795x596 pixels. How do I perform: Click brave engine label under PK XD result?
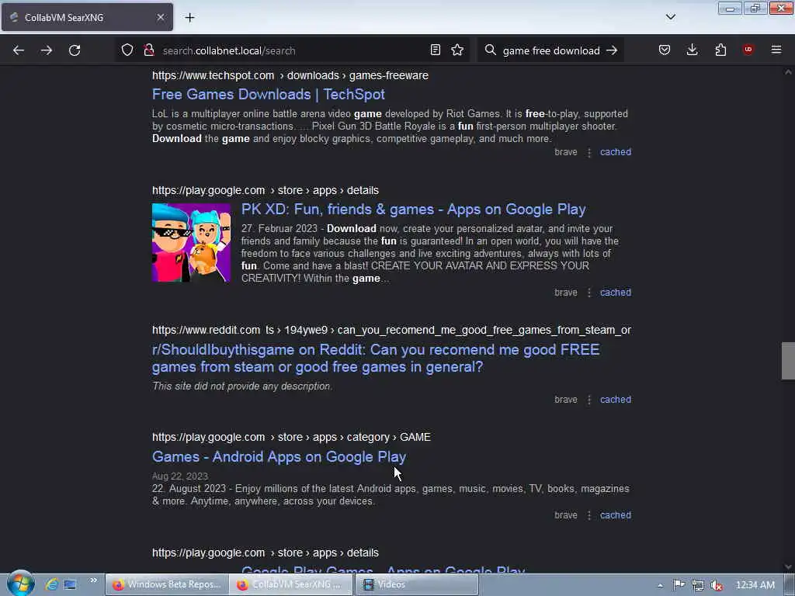(x=566, y=293)
